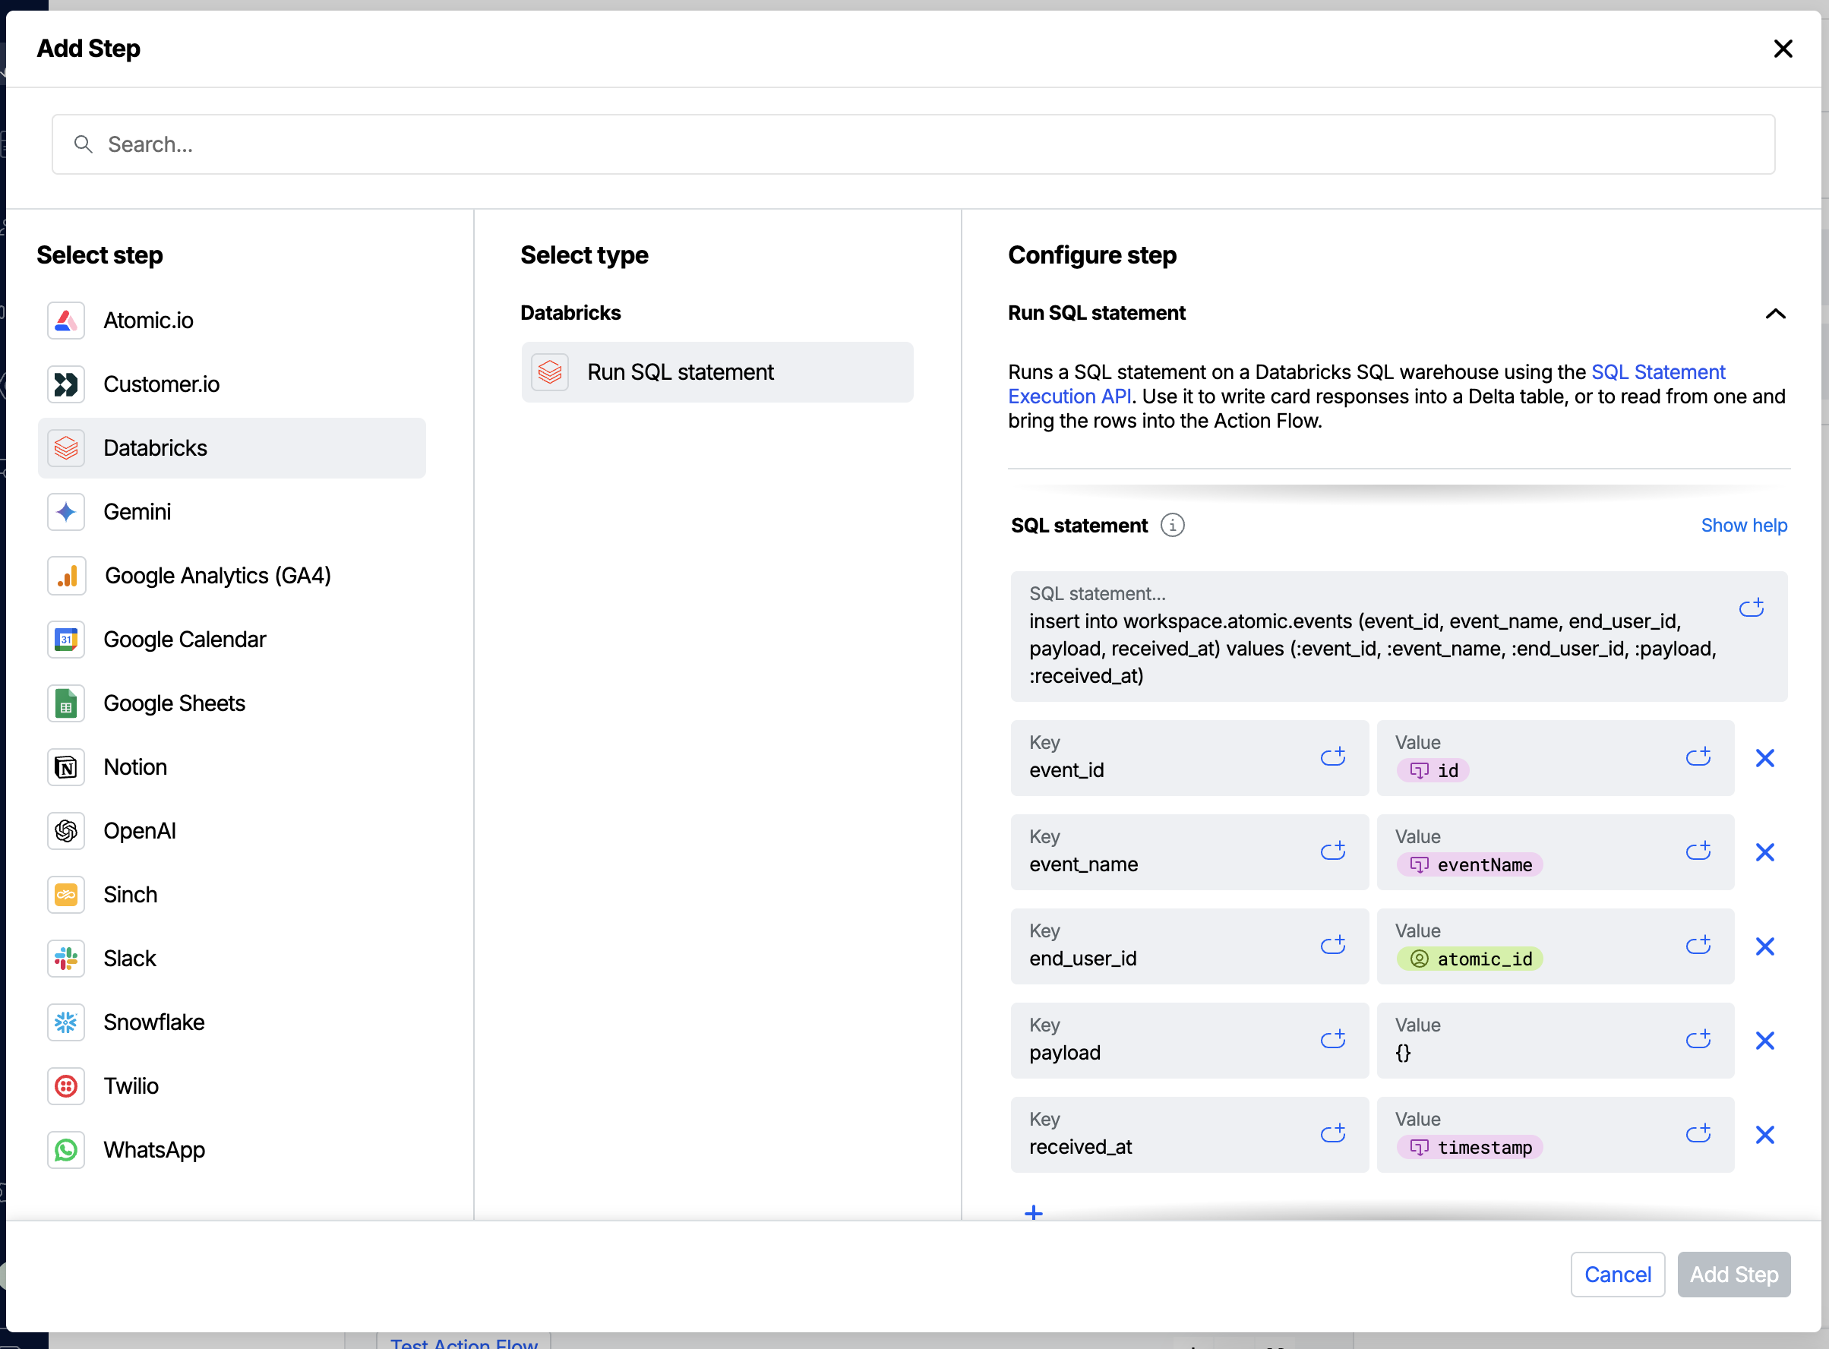Choose the Run SQL statement type

717,371
